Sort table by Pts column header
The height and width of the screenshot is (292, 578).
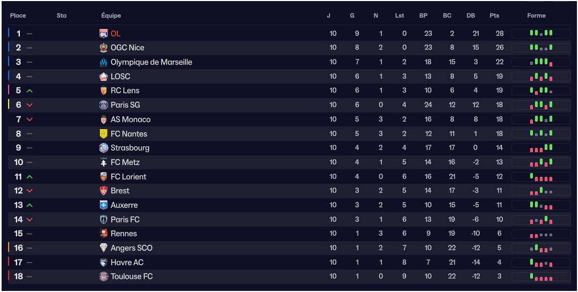pos(494,16)
